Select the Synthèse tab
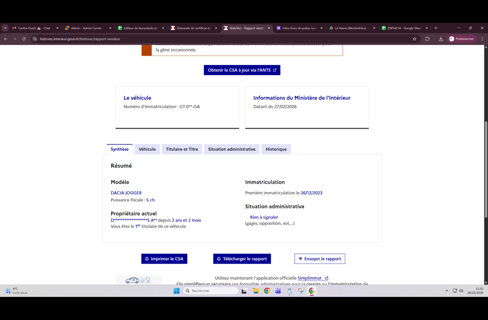 [x=120, y=149]
